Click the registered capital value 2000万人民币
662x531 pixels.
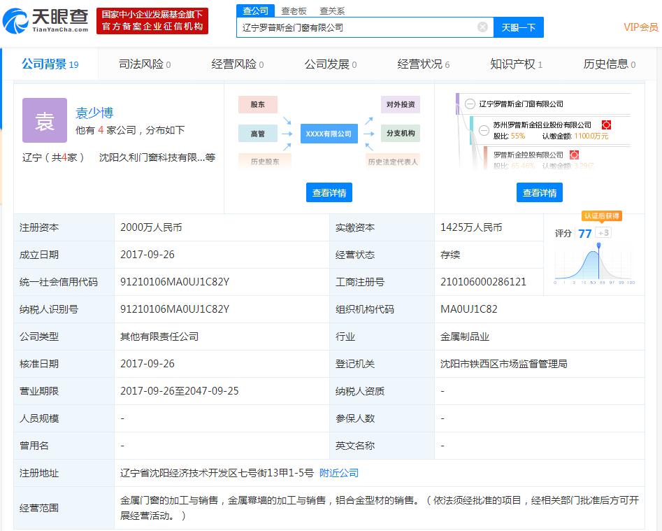tap(151, 227)
